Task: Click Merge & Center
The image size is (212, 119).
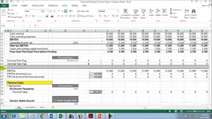Action: tap(86, 16)
